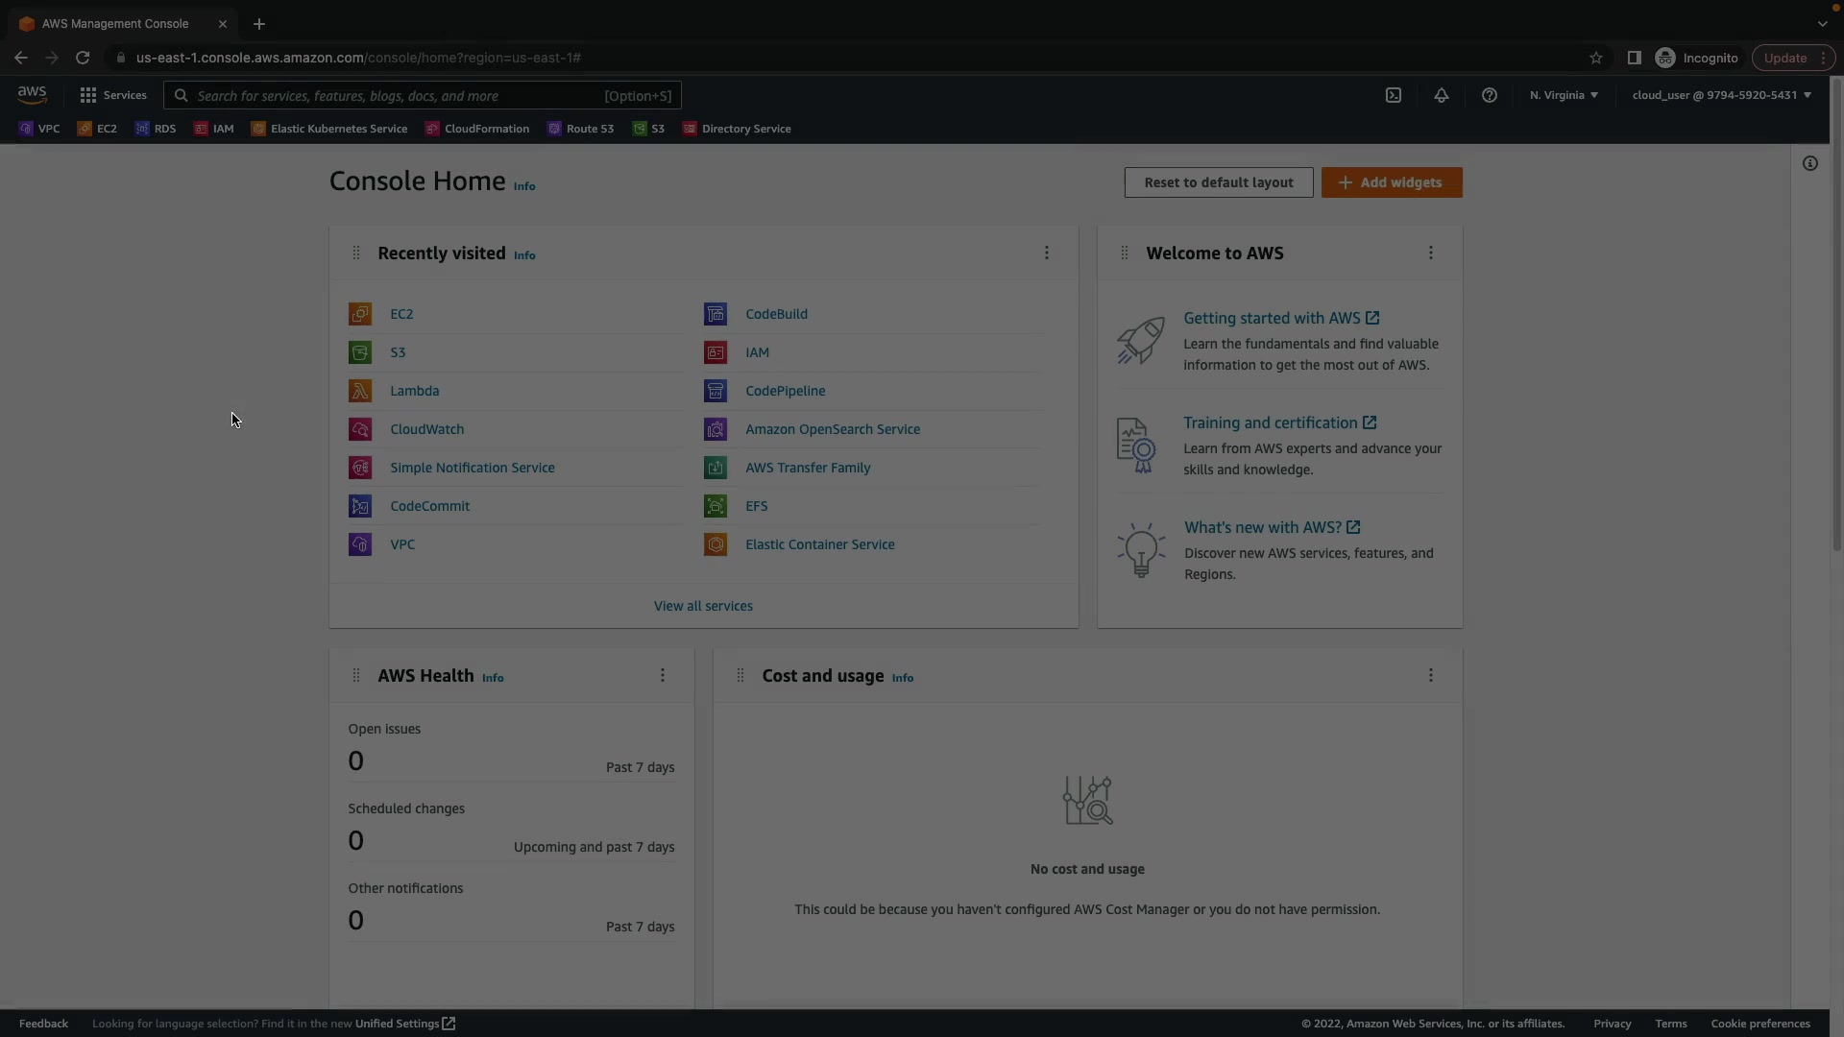Open Cost and usage widget options menu
The image size is (1844, 1037).
[1430, 675]
